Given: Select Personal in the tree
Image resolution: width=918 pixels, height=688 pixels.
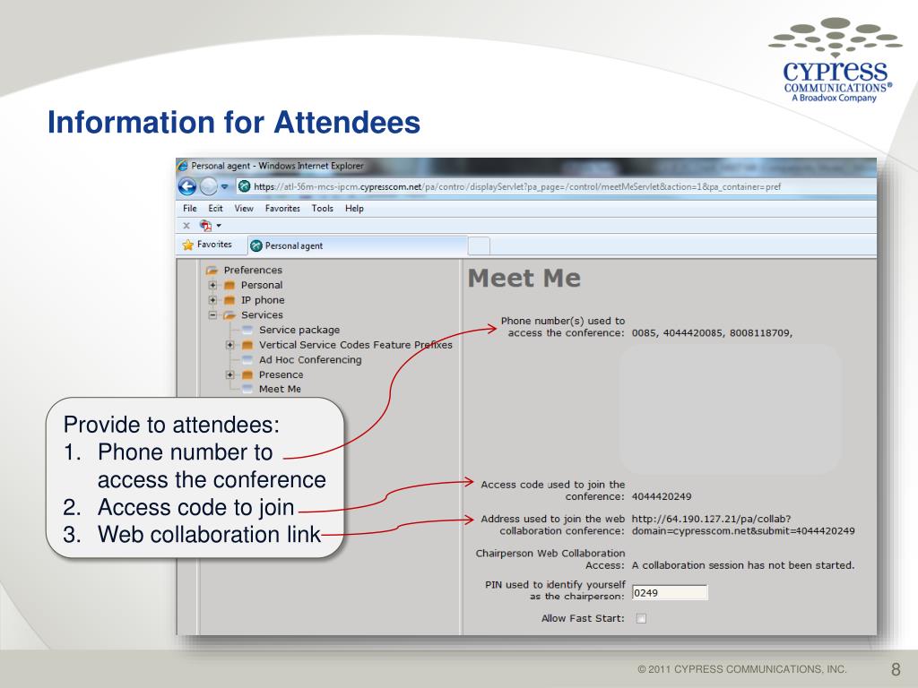Looking at the screenshot, I should (x=262, y=285).
